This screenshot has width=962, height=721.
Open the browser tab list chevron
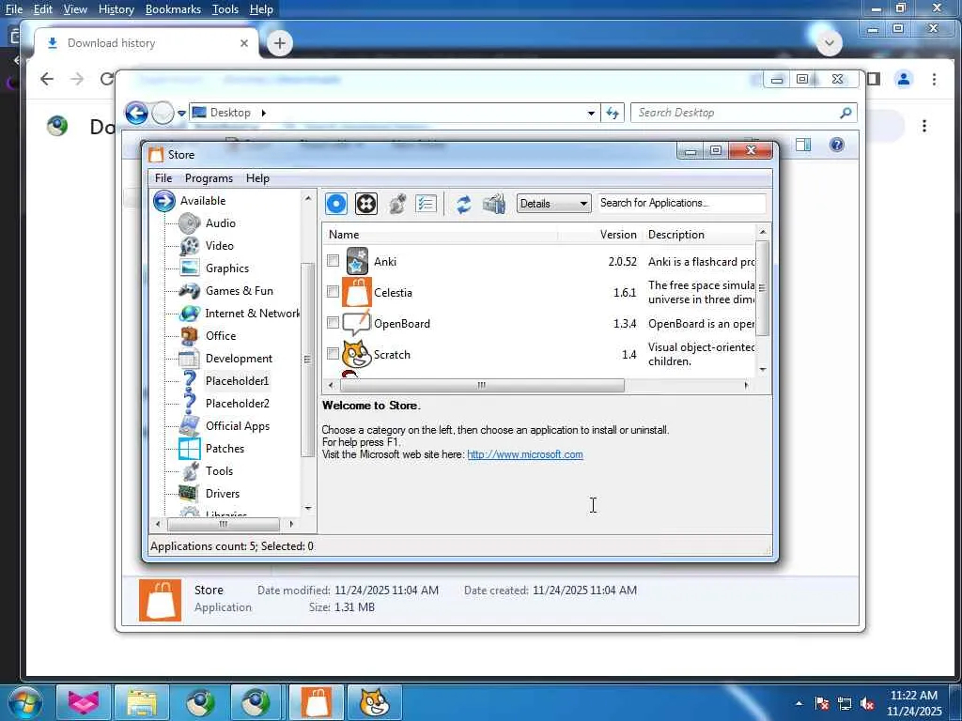coord(830,43)
